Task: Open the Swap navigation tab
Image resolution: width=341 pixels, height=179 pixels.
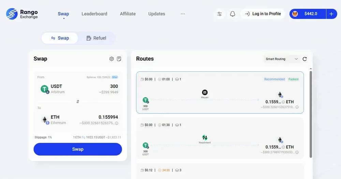Action: click(x=63, y=14)
